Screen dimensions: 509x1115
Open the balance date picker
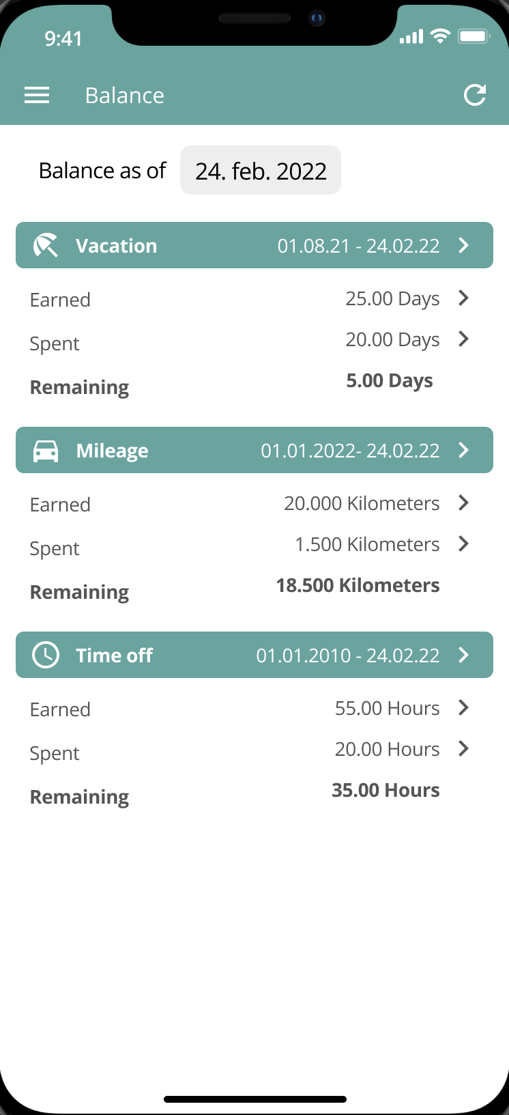point(261,171)
